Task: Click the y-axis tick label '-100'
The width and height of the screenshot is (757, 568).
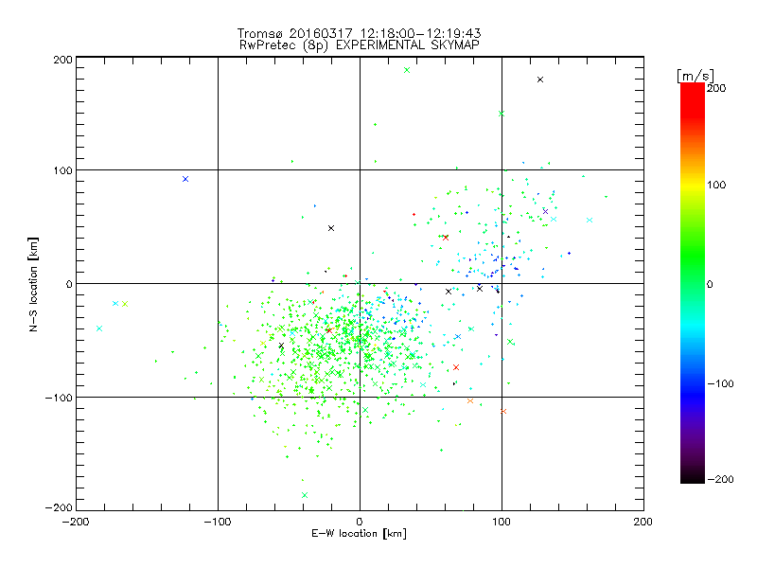Action: (59, 398)
